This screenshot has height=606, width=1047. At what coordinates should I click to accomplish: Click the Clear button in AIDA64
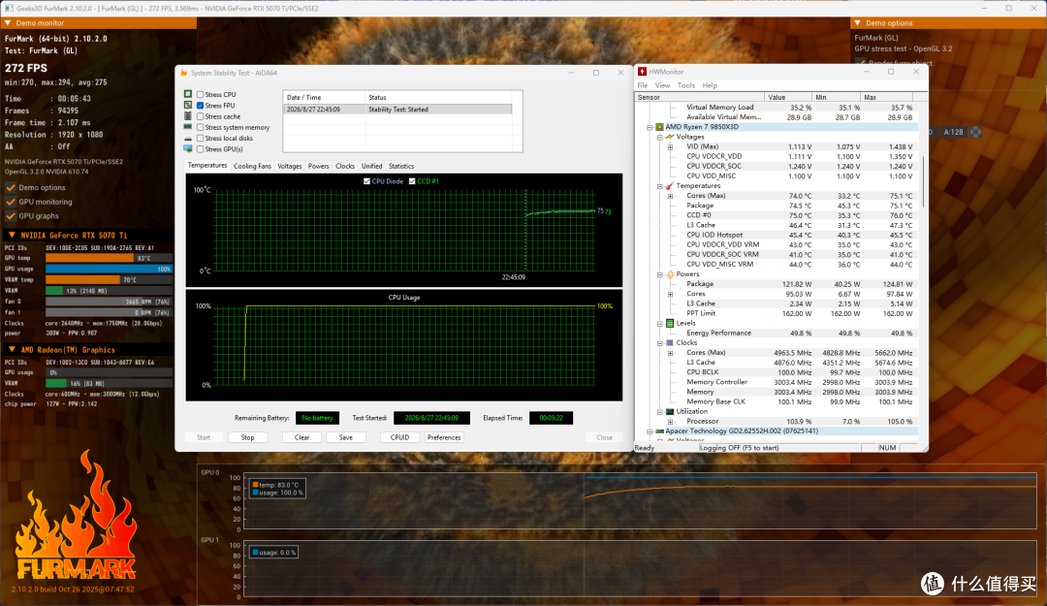click(x=301, y=437)
